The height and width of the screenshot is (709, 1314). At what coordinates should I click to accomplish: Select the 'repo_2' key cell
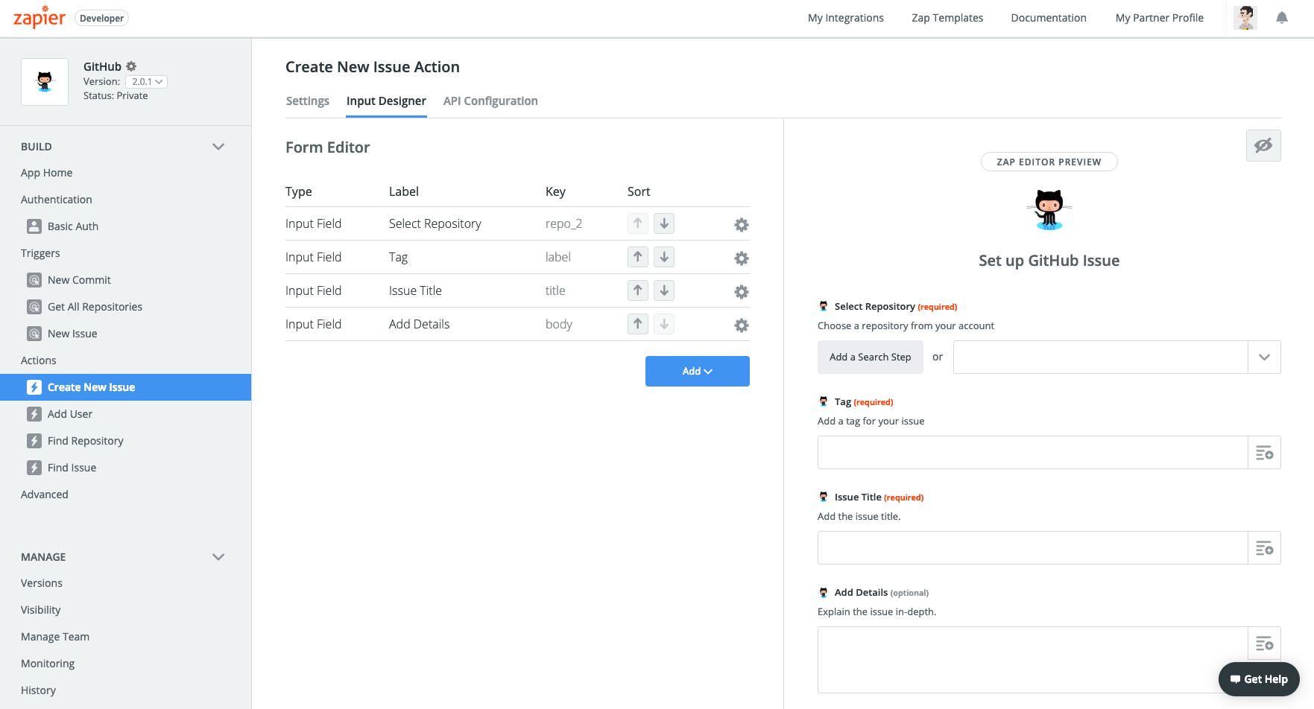563,223
